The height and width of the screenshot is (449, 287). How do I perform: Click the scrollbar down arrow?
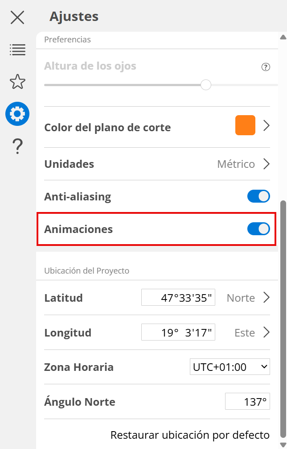pyautogui.click(x=283, y=444)
